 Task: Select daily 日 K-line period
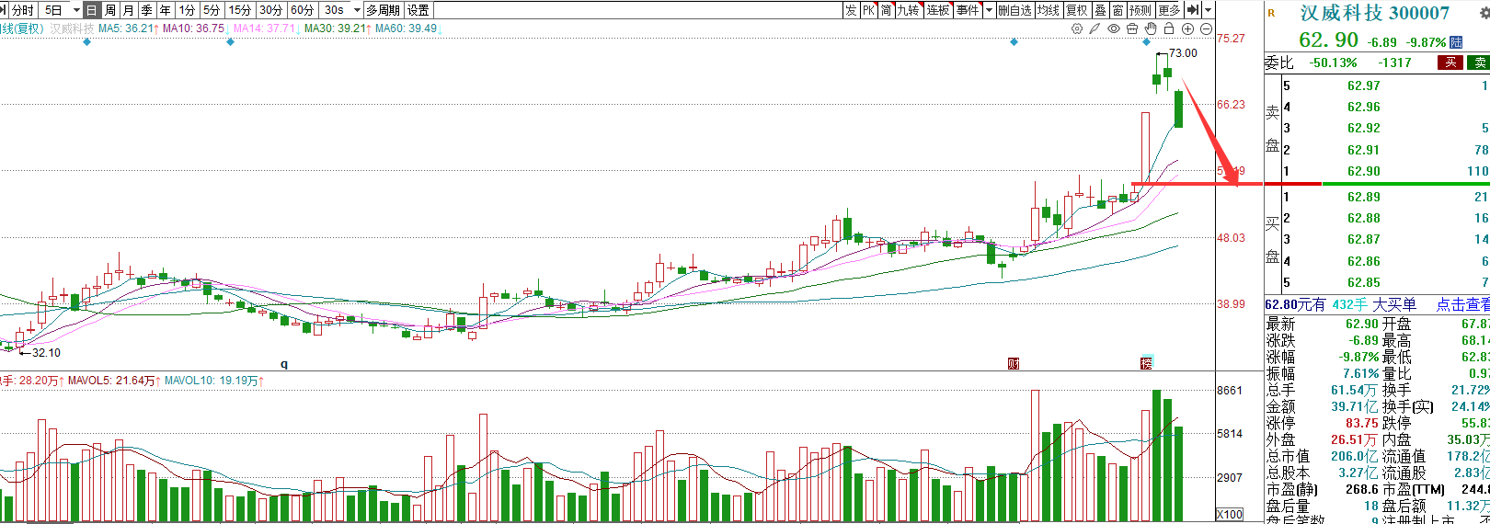tap(92, 10)
